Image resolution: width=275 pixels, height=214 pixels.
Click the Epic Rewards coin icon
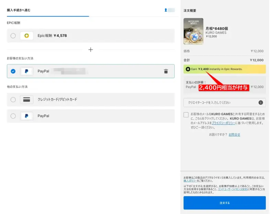[26, 36]
